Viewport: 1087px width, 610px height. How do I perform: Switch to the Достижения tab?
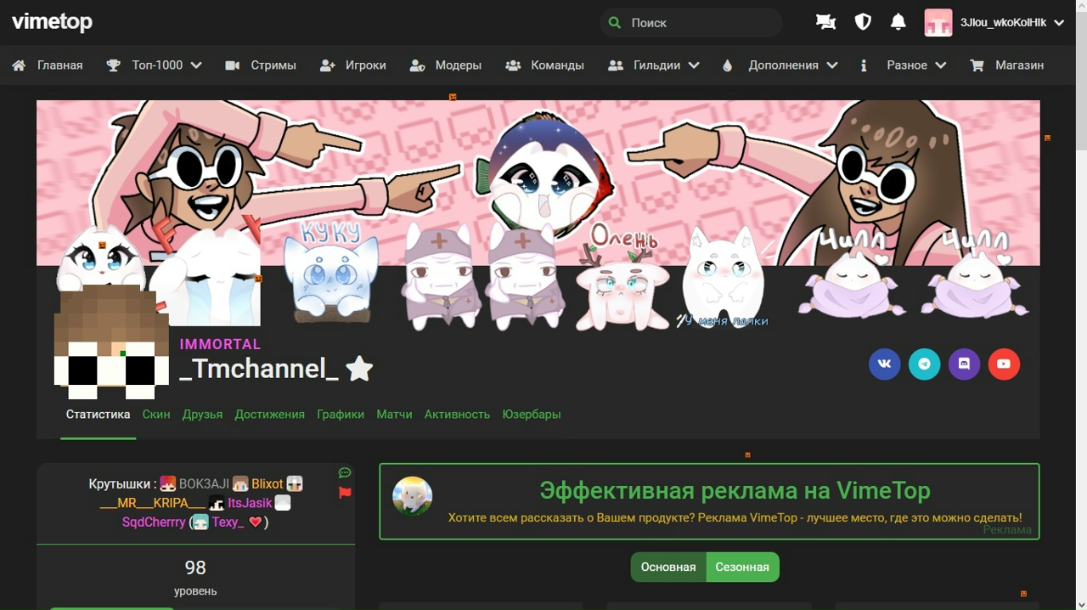pyautogui.click(x=269, y=415)
